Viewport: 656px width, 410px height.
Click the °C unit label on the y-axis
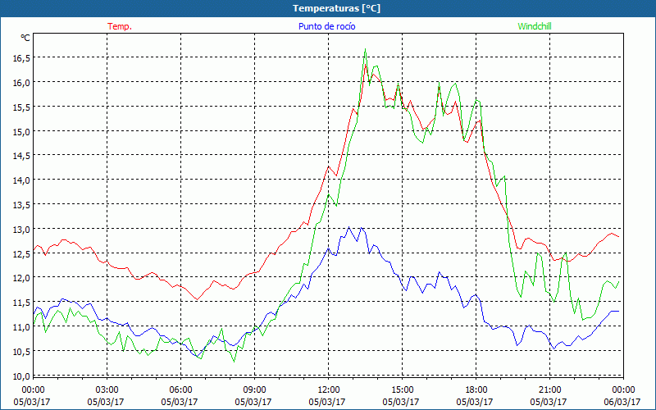(25, 38)
